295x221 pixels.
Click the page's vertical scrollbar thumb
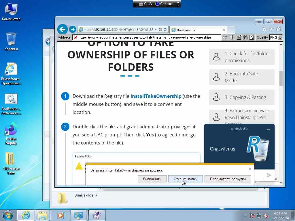(281, 79)
